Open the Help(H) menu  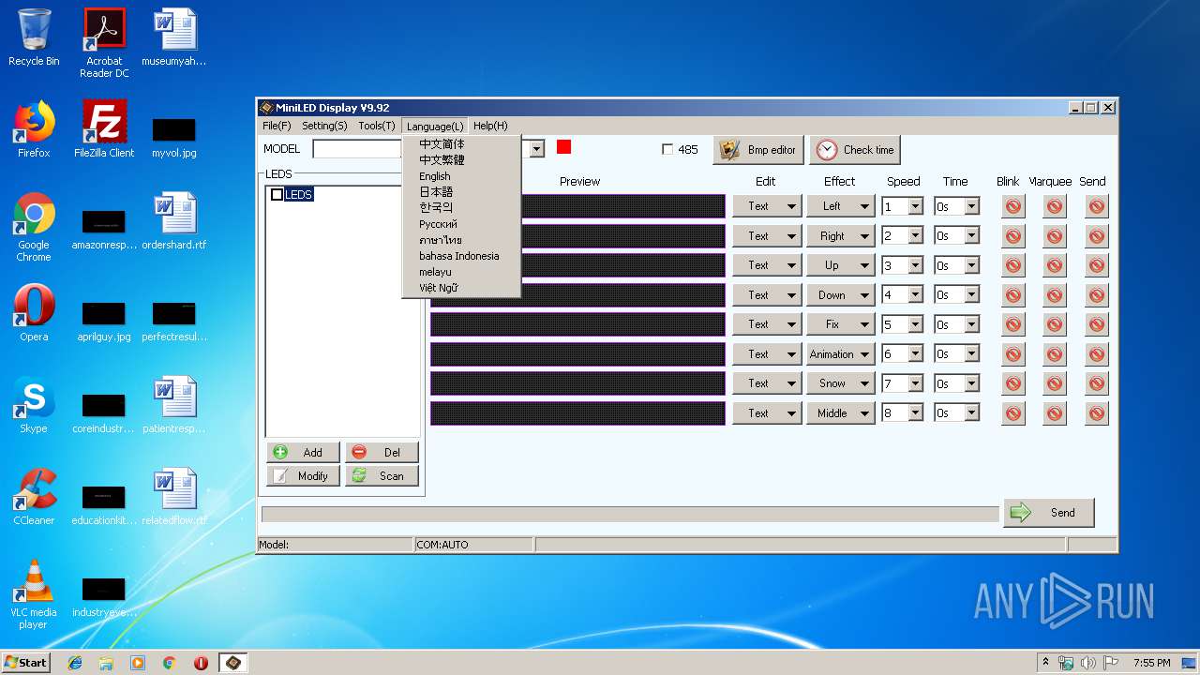coord(490,126)
